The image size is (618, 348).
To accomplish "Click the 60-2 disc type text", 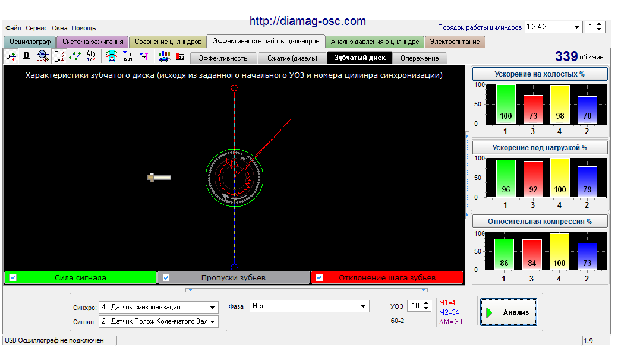I will [x=398, y=321].
